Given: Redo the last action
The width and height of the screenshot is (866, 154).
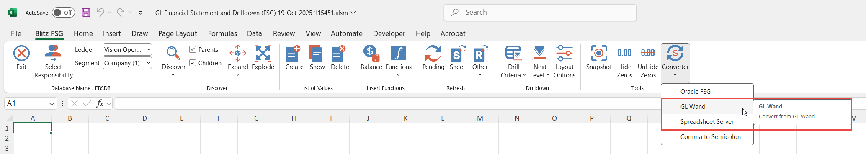Looking at the screenshot, I should [x=120, y=13].
